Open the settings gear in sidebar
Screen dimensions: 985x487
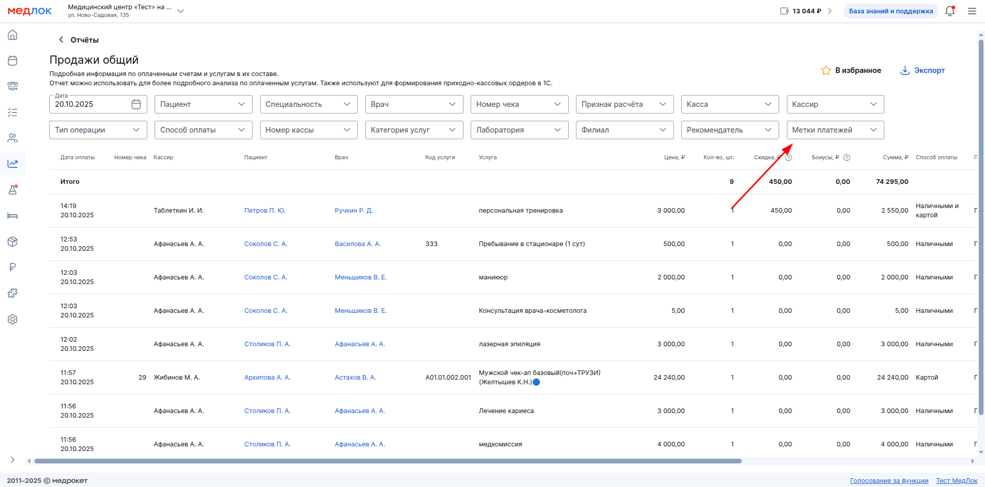point(13,320)
